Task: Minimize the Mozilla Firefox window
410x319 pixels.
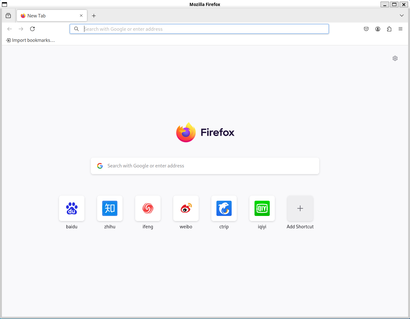Action: 385,4
